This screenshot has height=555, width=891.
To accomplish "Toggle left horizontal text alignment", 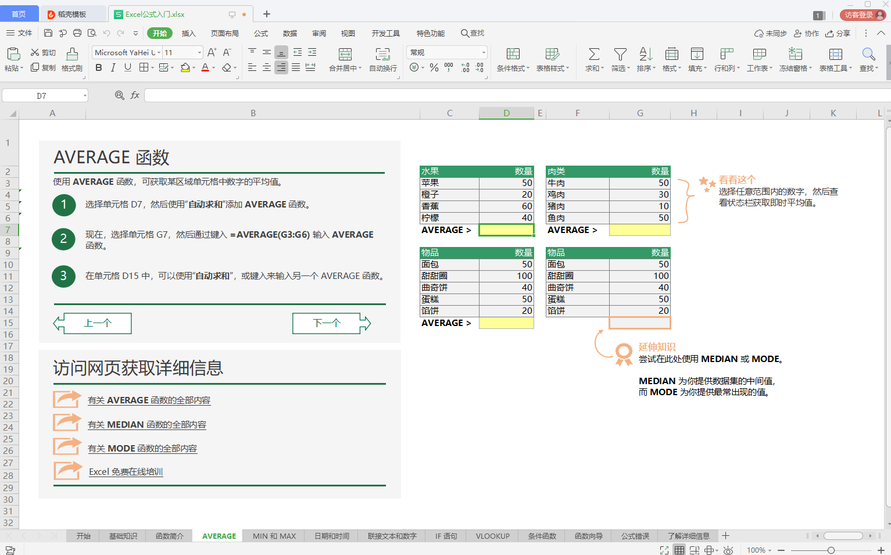I will (252, 67).
